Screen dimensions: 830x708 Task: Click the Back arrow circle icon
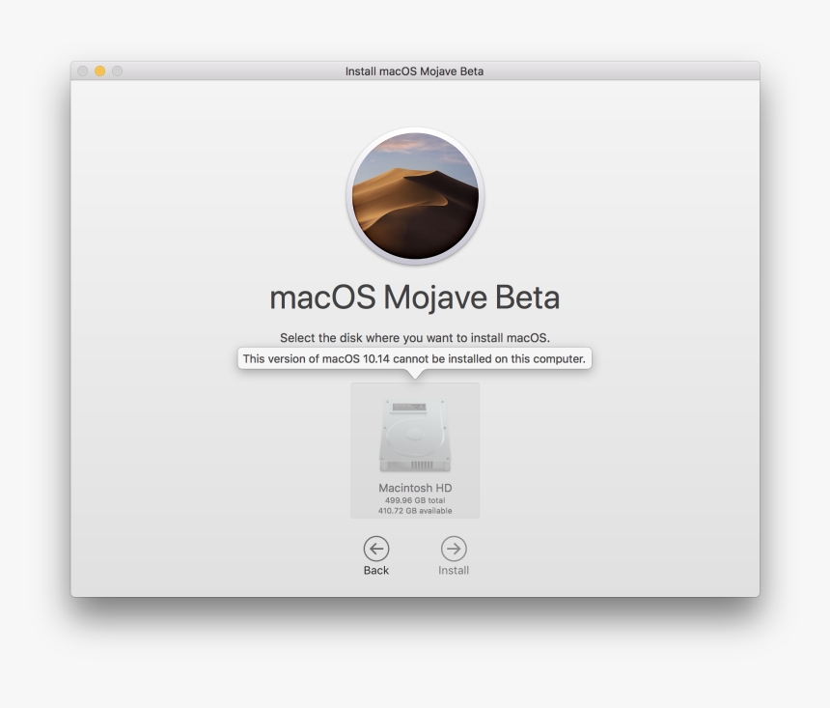coord(376,549)
